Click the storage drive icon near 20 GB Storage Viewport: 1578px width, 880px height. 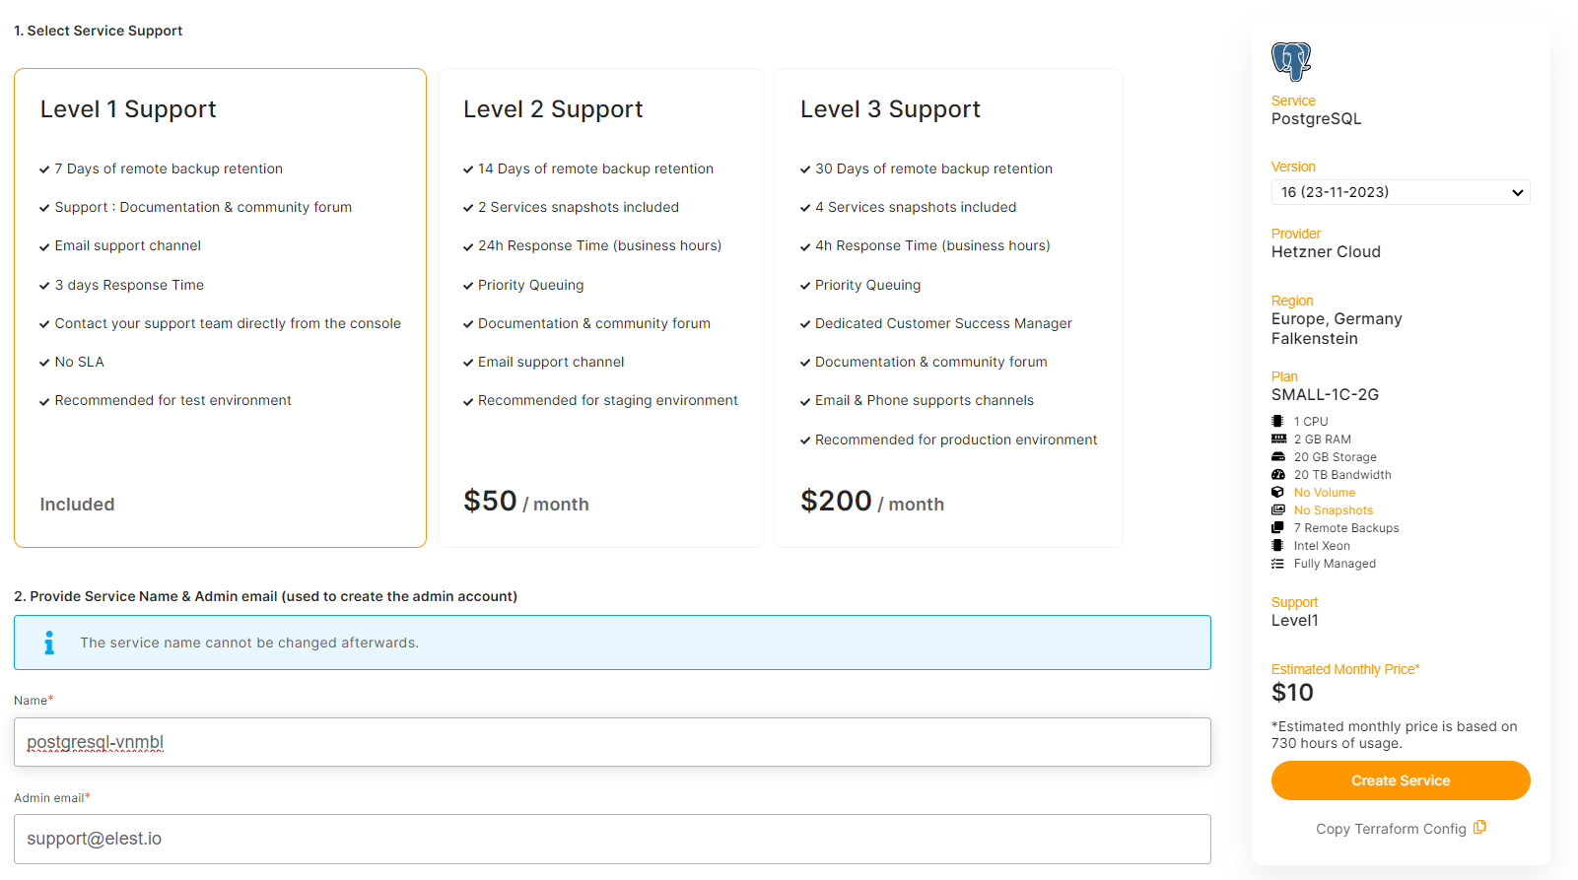click(x=1278, y=456)
